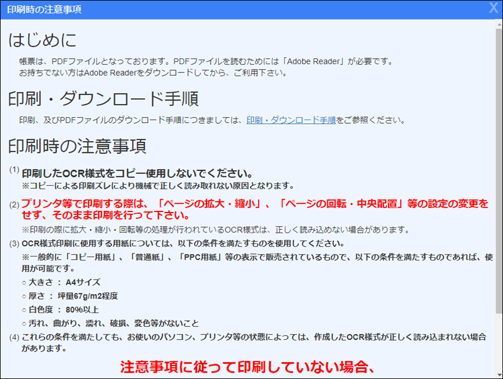Click the はじめに heading
Screen dimensions: 503x379
click(43, 40)
